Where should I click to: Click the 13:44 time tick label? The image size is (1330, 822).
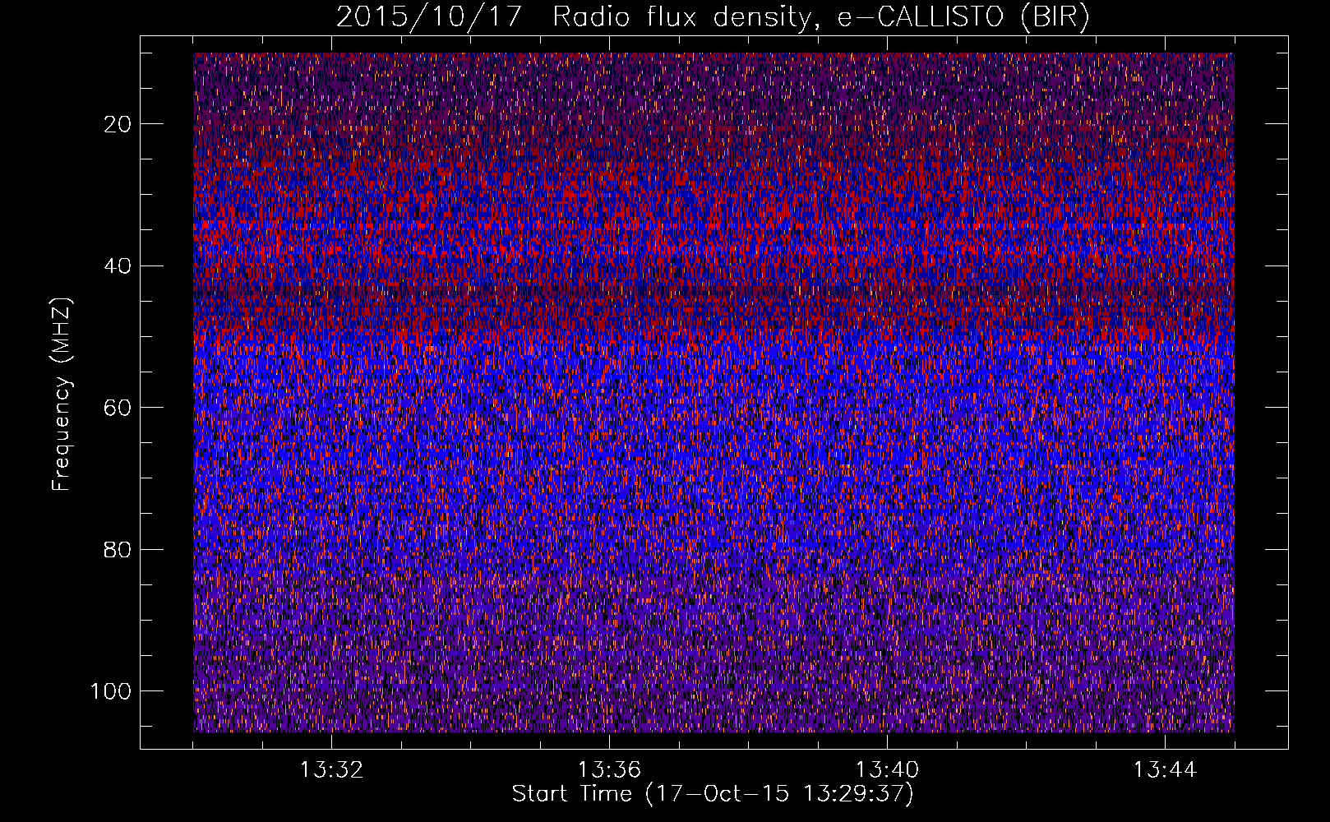pyautogui.click(x=1165, y=770)
